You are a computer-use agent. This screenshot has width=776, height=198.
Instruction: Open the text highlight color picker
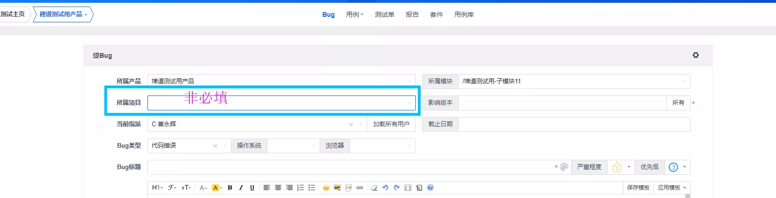point(217,188)
